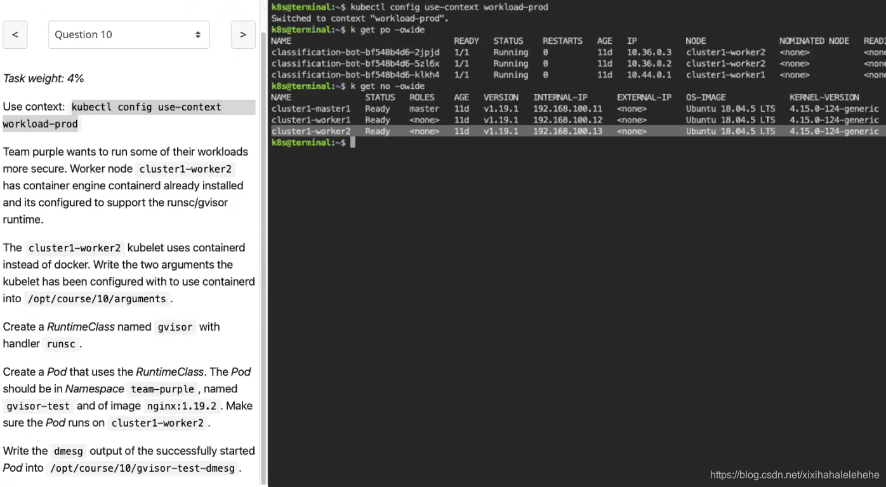Click pod IP 10.36.0.3
This screenshot has height=487, width=886.
tap(649, 52)
